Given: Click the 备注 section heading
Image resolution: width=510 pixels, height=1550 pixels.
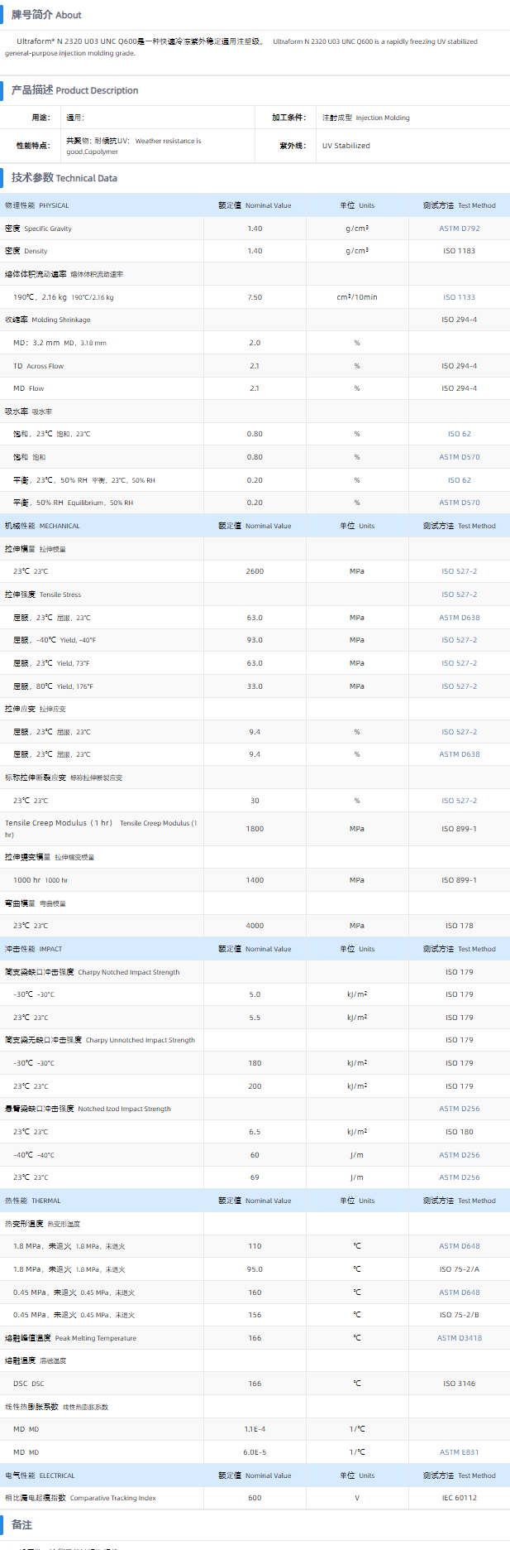Looking at the screenshot, I should (21, 1524).
